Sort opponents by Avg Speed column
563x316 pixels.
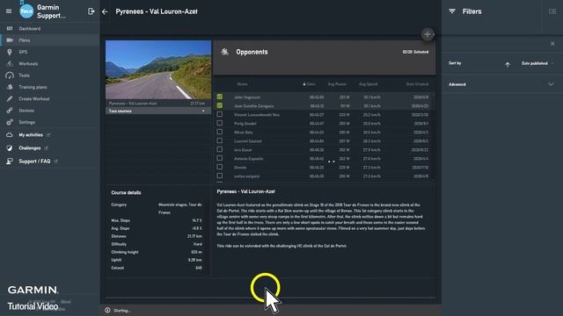tap(368, 84)
